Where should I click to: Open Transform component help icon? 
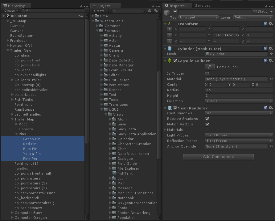point(265,24)
